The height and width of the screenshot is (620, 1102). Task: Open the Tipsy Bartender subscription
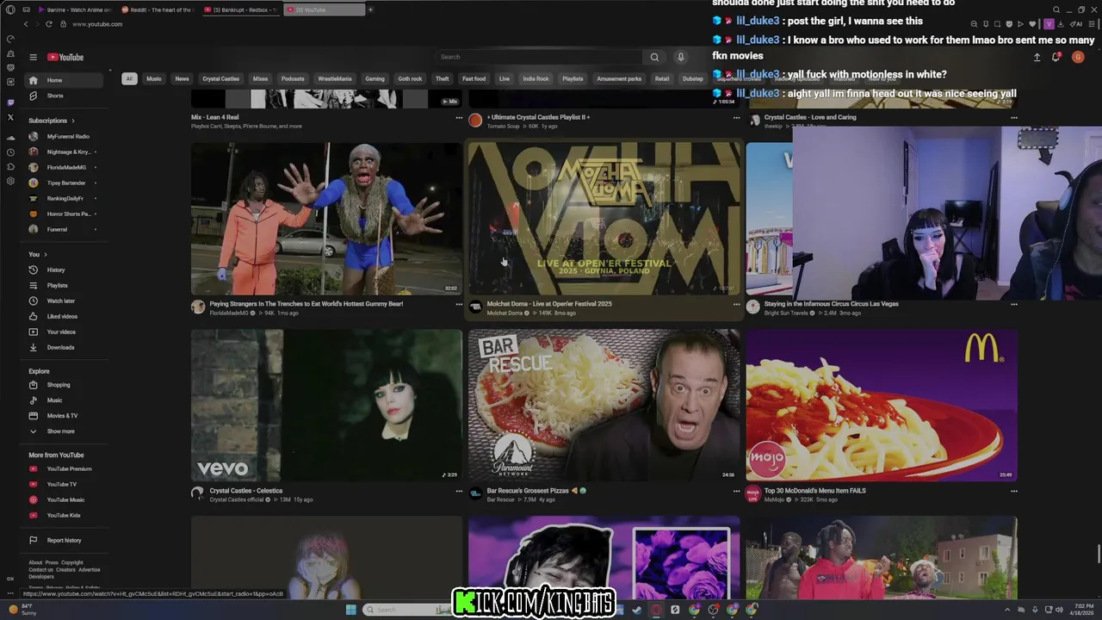click(65, 183)
